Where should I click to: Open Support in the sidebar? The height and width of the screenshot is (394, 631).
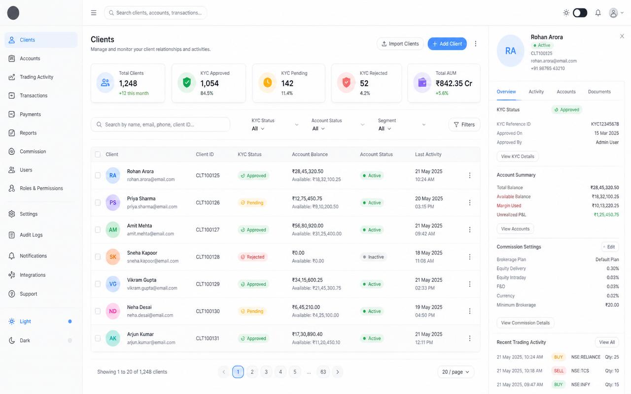pos(41,294)
